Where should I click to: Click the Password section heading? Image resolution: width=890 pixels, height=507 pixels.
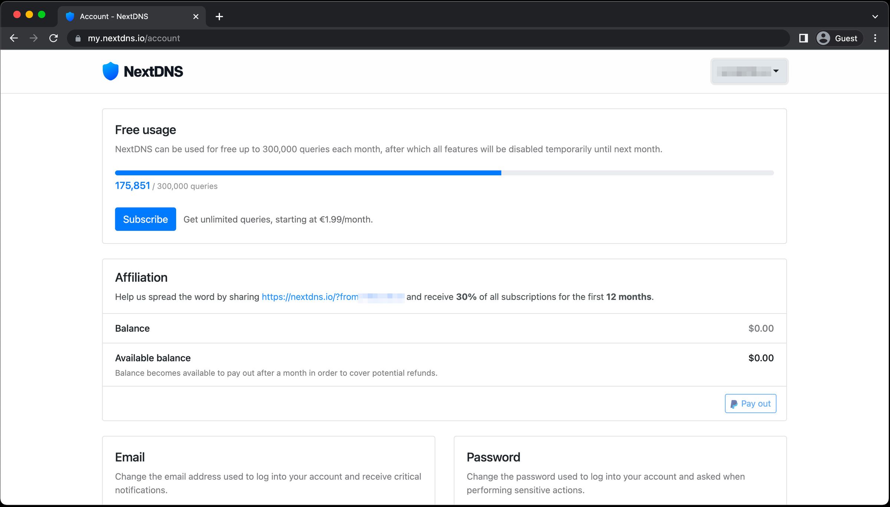click(x=493, y=457)
